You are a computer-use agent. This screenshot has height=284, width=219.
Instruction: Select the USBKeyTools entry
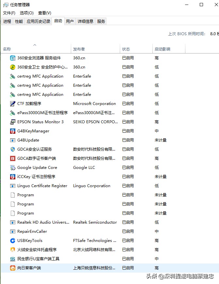(x=30, y=241)
